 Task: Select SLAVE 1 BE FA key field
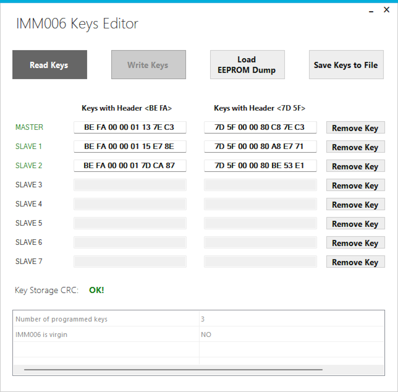pyautogui.click(x=130, y=147)
